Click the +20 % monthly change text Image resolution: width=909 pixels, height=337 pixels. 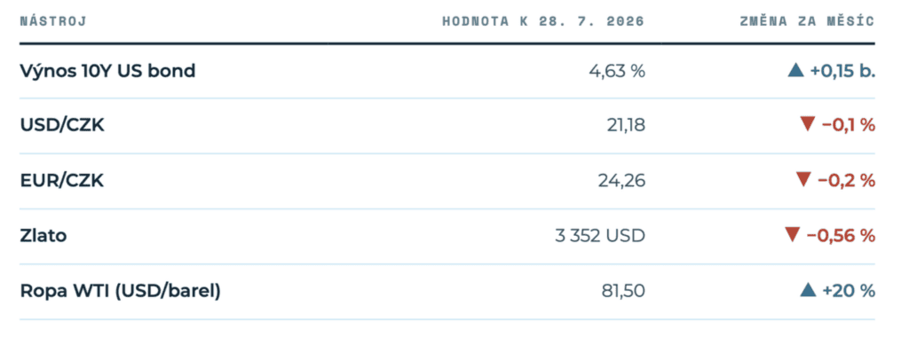(x=849, y=291)
